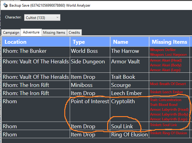Viewport: 192px width, 143px height.
Task: Select the Armor Vault name cell
Action: (x=130, y=65)
